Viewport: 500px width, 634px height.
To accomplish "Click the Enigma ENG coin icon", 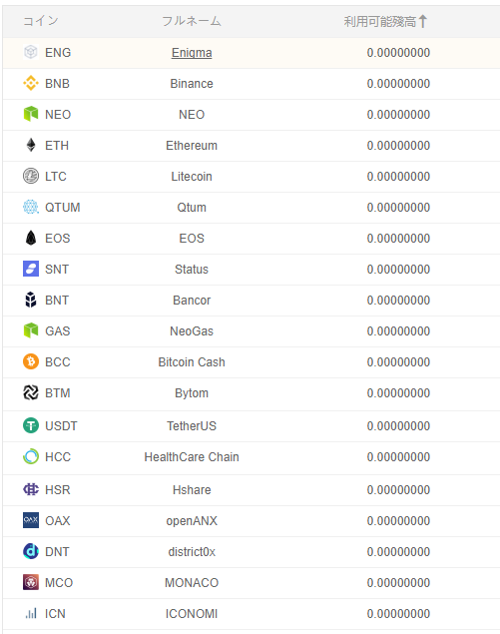I will [31, 52].
